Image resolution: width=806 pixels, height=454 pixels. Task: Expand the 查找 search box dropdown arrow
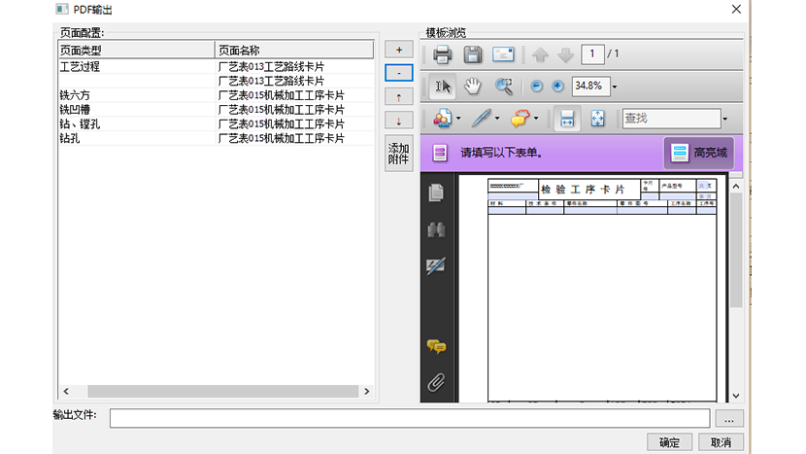[x=724, y=119]
